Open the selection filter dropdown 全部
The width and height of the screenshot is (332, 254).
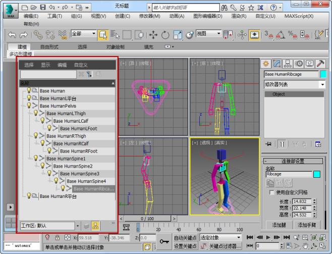click(x=83, y=34)
